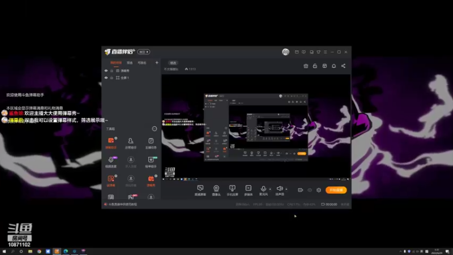Image resolution: width=453 pixels, height=255 pixels.
Task: Open settings gear on 弹幕助手 tool
Action: coord(116,138)
